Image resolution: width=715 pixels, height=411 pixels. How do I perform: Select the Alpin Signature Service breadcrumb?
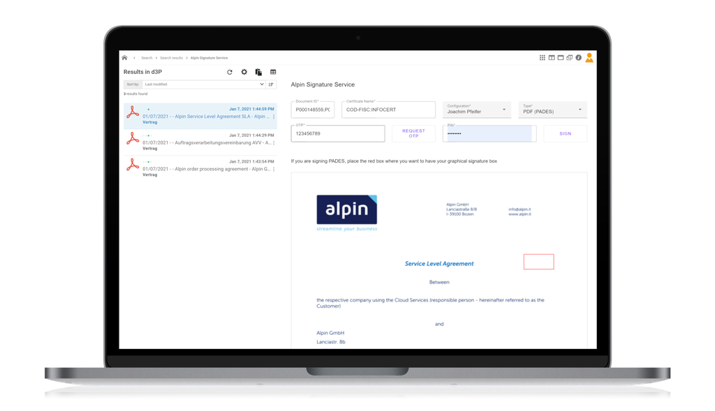pyautogui.click(x=209, y=58)
